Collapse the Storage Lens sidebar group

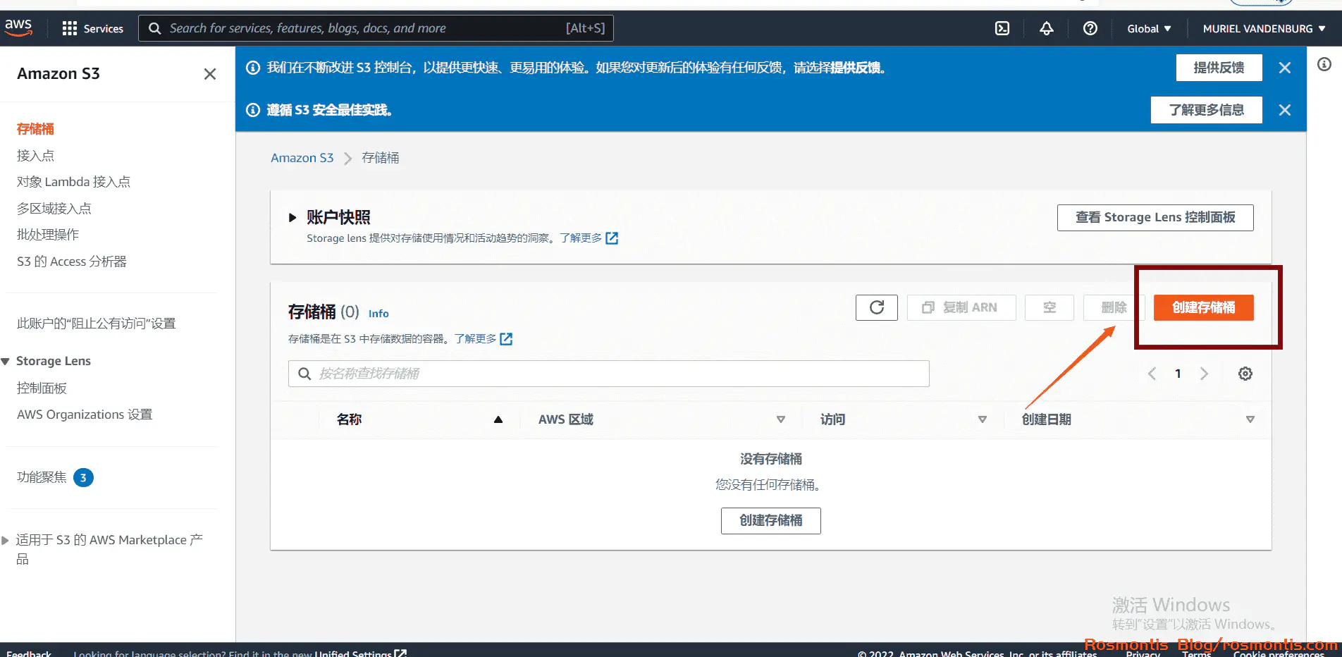(x=6, y=362)
